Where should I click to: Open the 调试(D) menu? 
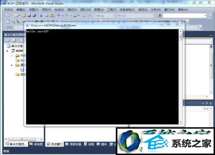72,10
